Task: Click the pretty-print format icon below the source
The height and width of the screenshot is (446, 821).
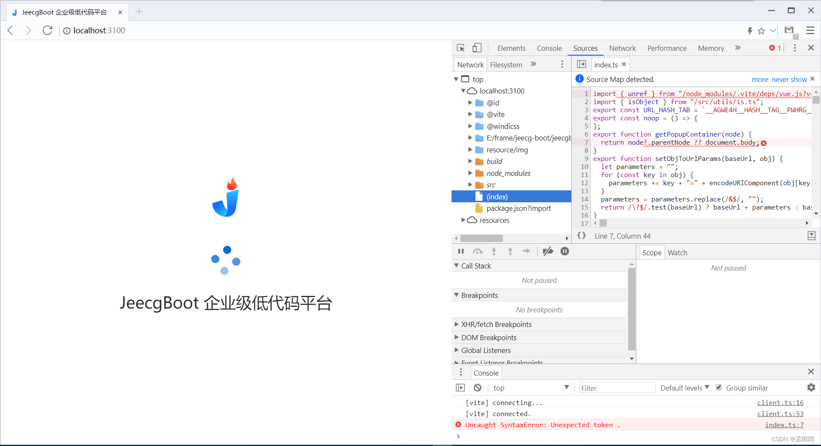Action: [x=582, y=236]
